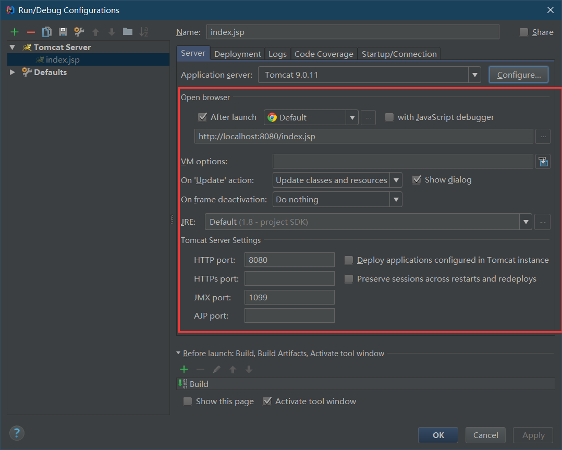This screenshot has height=450, width=562.
Task: Switch to the Logs tab
Action: click(277, 54)
